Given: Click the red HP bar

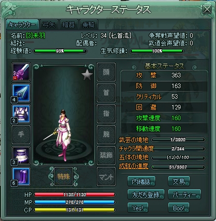Looking at the screenshot, I should coord(75,195).
